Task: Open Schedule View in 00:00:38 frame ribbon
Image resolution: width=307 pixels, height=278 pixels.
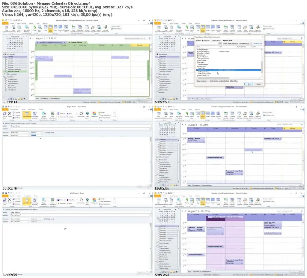Action: tap(66, 28)
